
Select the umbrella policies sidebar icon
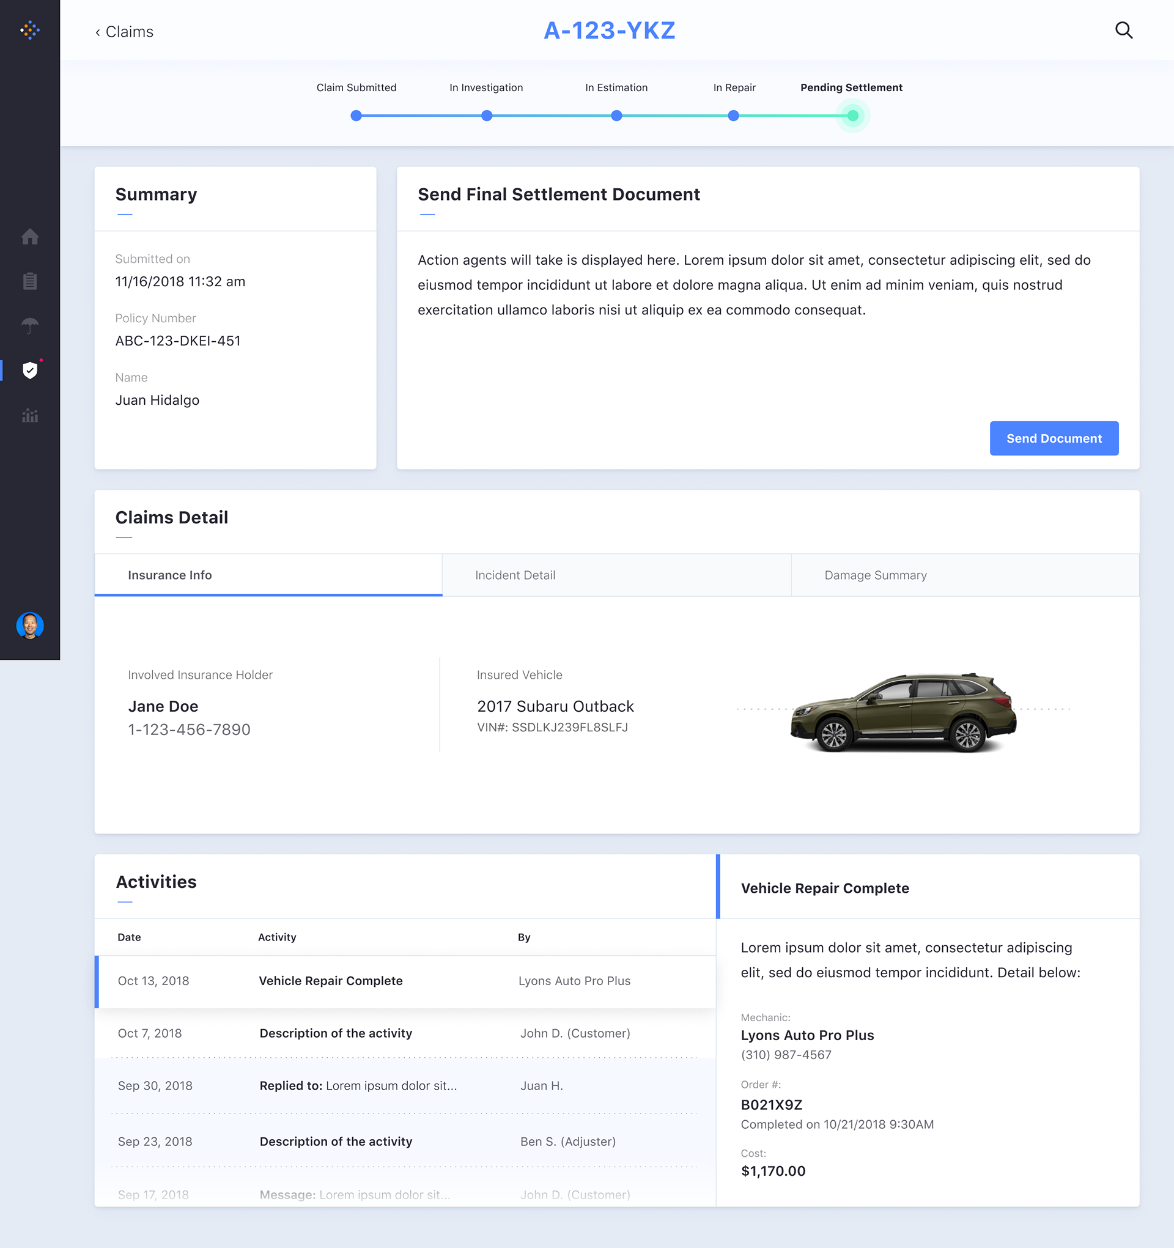coord(29,326)
